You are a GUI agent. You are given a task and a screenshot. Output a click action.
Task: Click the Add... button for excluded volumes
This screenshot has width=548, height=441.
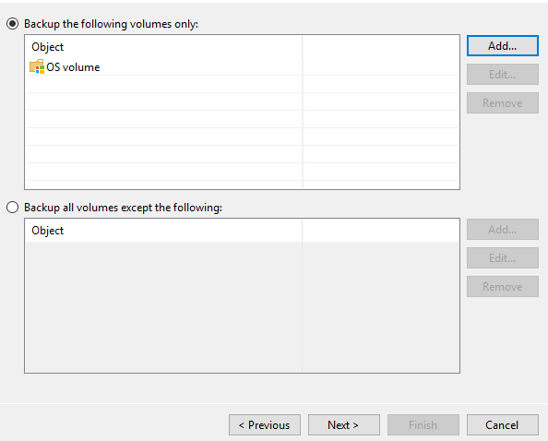(502, 229)
